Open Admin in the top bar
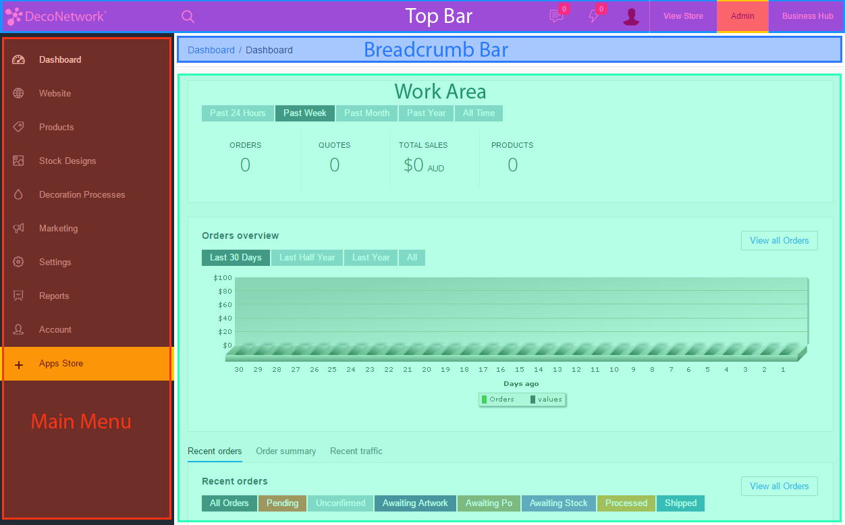This screenshot has width=845, height=525. click(x=742, y=16)
